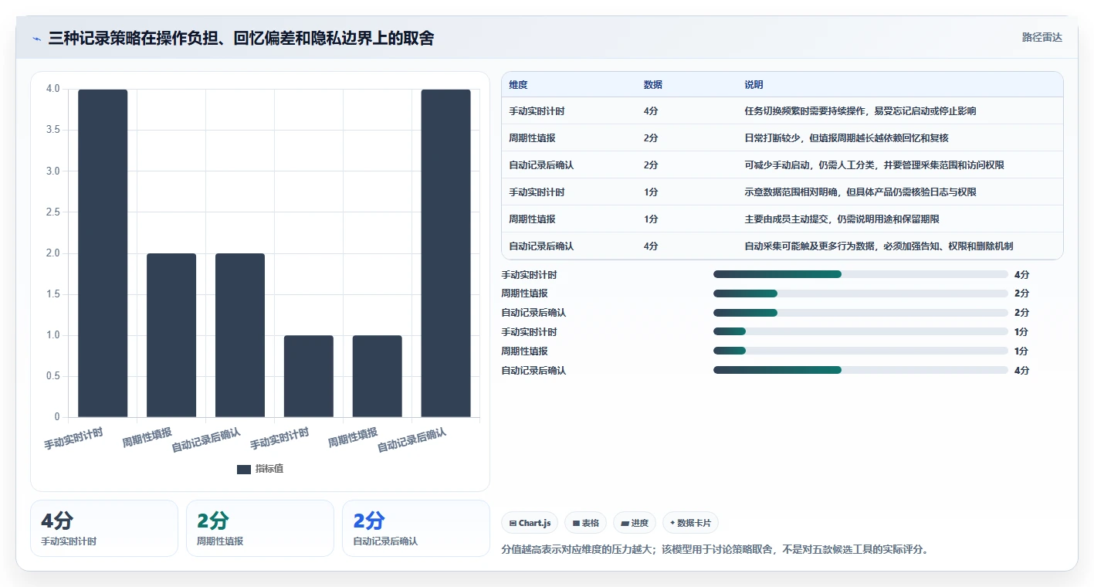Select 手动实时计时 in the 易受忘记启动 table row
Screen dimensions: 1094x587
(537, 111)
